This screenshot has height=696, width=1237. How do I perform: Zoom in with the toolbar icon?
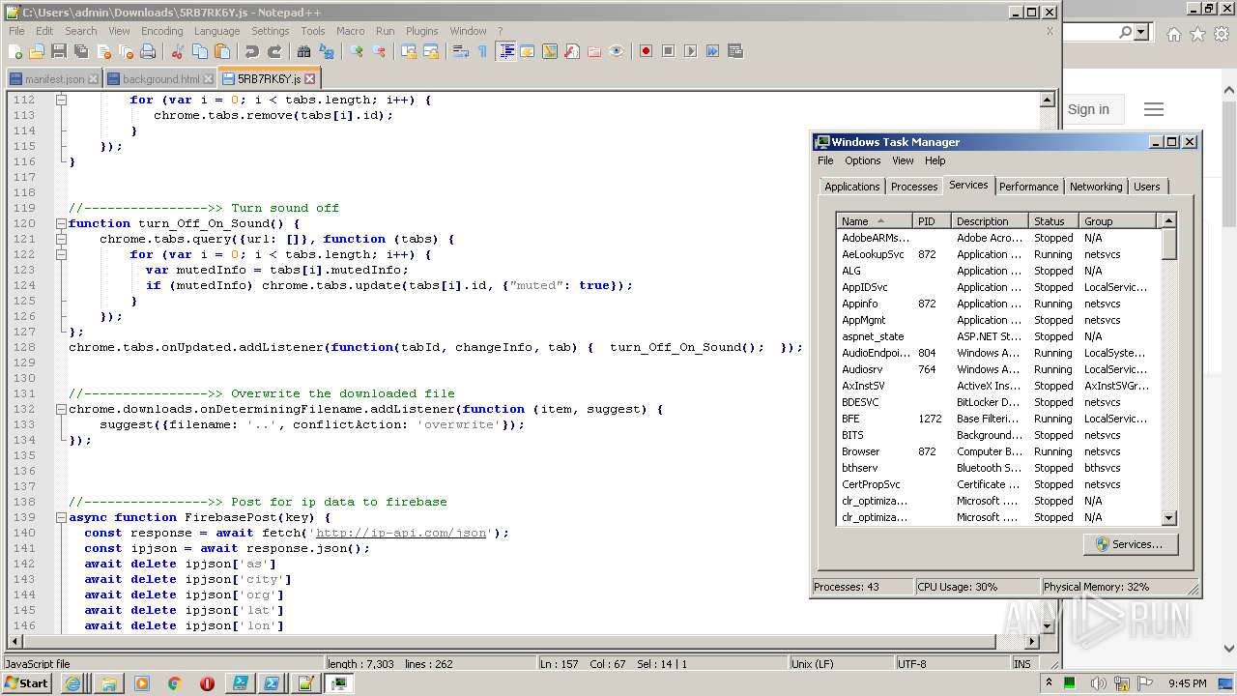point(357,51)
